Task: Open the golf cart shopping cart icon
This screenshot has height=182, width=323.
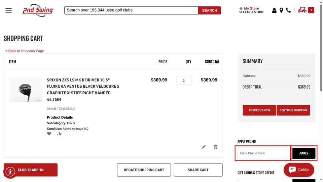Action: [x=302, y=10]
